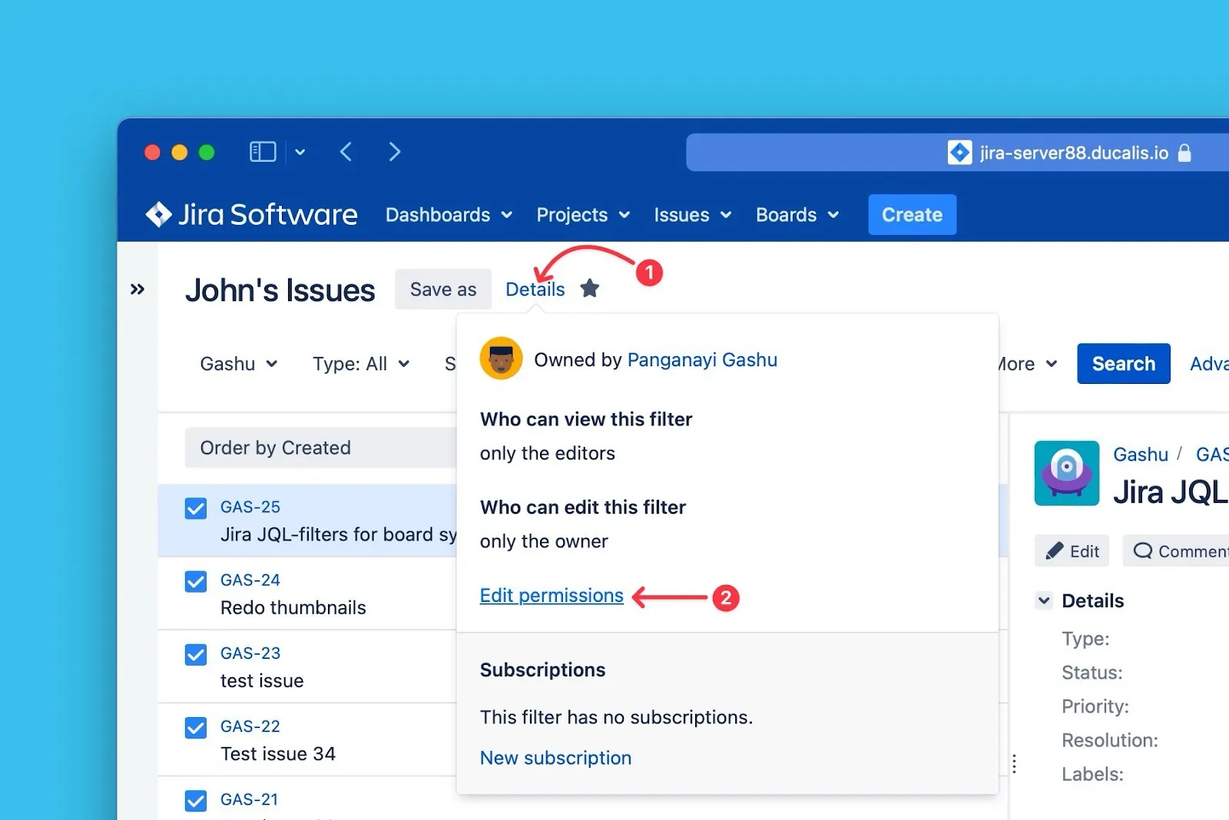The width and height of the screenshot is (1229, 820).
Task: Open the Gashu project filter dropdown
Action: [x=238, y=364]
